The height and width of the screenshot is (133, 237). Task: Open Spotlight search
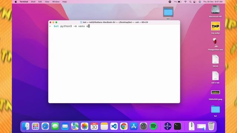(190, 2)
